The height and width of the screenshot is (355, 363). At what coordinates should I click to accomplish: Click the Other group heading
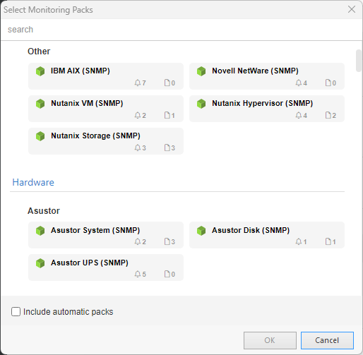(39, 52)
